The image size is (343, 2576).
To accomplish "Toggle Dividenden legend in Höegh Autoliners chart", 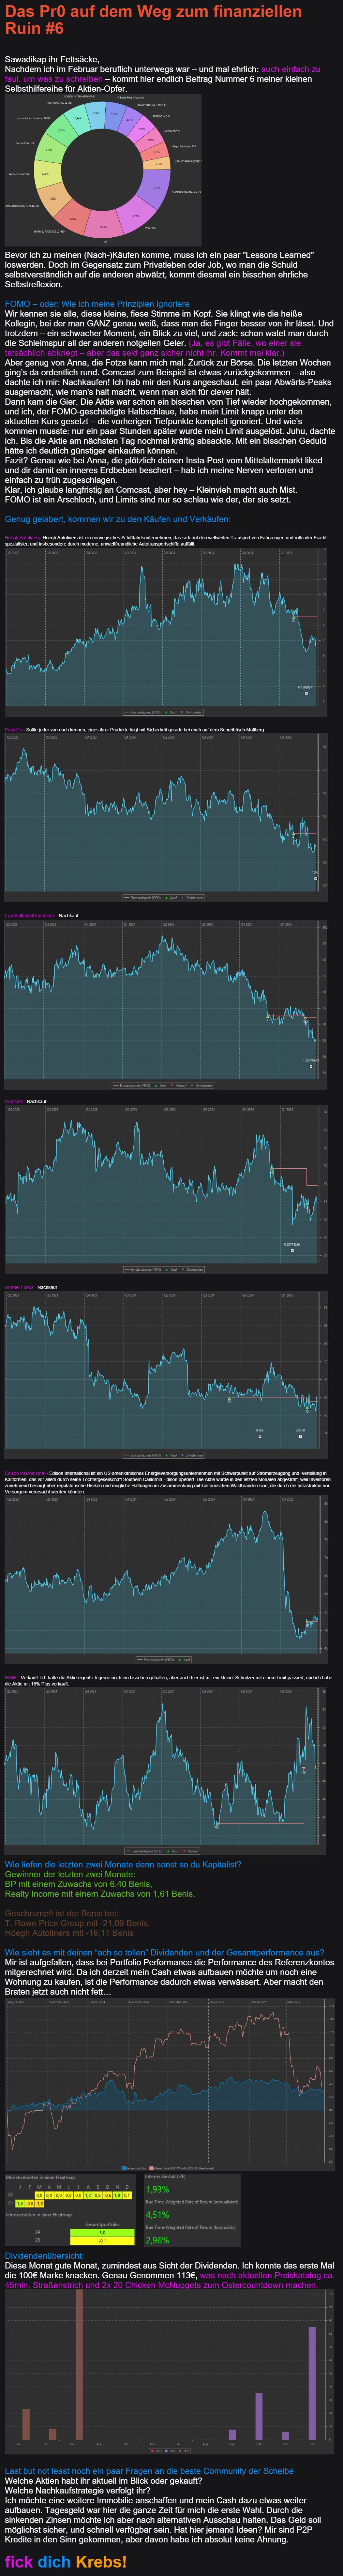I will [x=194, y=712].
